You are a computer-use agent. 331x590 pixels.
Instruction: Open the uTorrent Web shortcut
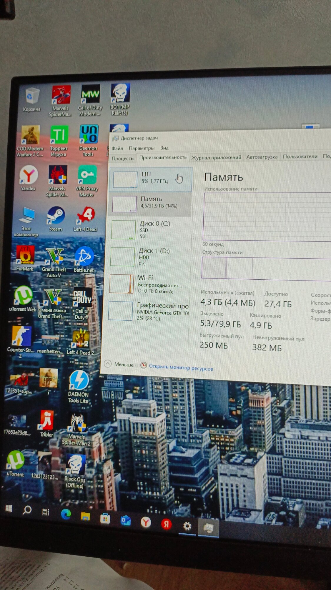23,299
